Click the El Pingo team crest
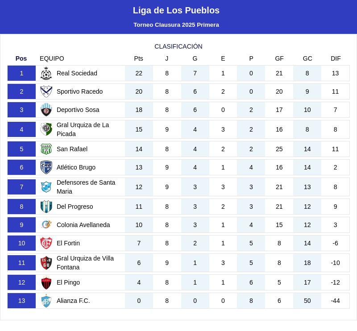 (46, 282)
